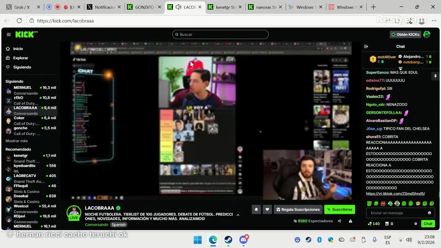Toggle follow heart button for LACOBRAAA
This screenshot has height=248, width=441.
(267, 209)
